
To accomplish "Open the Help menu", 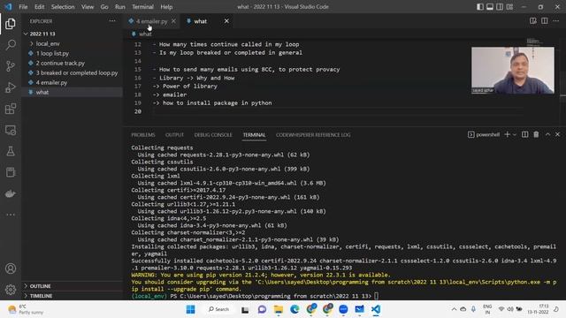I will coord(166,7).
